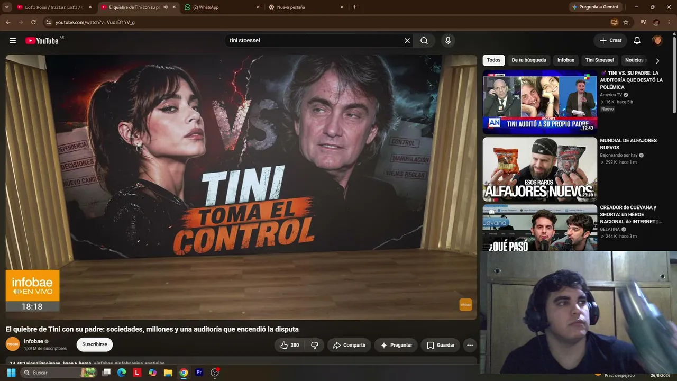Close the WhatsApp tab

tap(258, 7)
